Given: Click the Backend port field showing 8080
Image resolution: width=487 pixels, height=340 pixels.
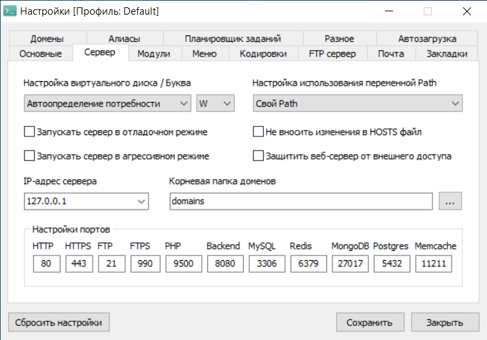Looking at the screenshot, I should point(225,263).
